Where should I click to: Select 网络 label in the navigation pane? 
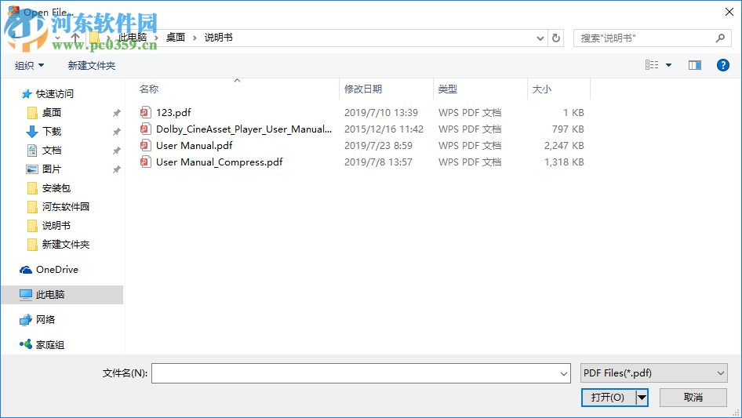point(45,319)
